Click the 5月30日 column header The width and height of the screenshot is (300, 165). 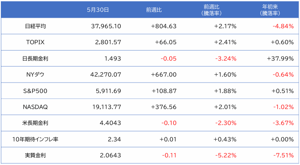(x=98, y=10)
